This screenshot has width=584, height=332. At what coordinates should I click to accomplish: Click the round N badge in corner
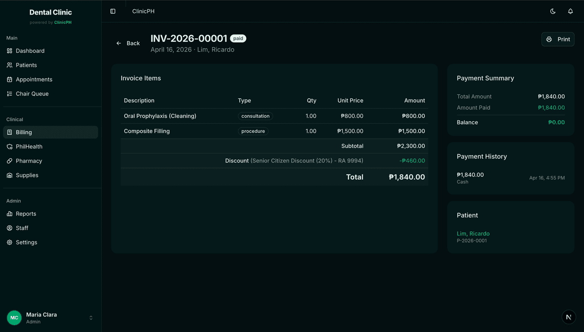pos(568,317)
